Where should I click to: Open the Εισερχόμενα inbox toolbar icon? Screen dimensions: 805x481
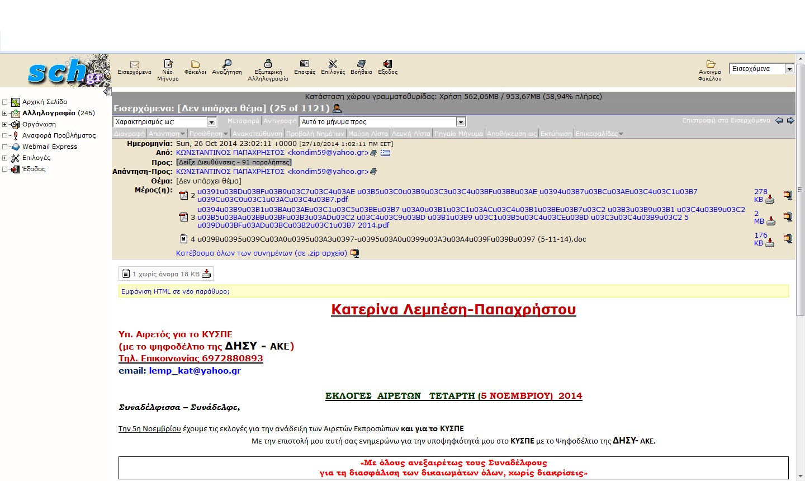(134, 65)
